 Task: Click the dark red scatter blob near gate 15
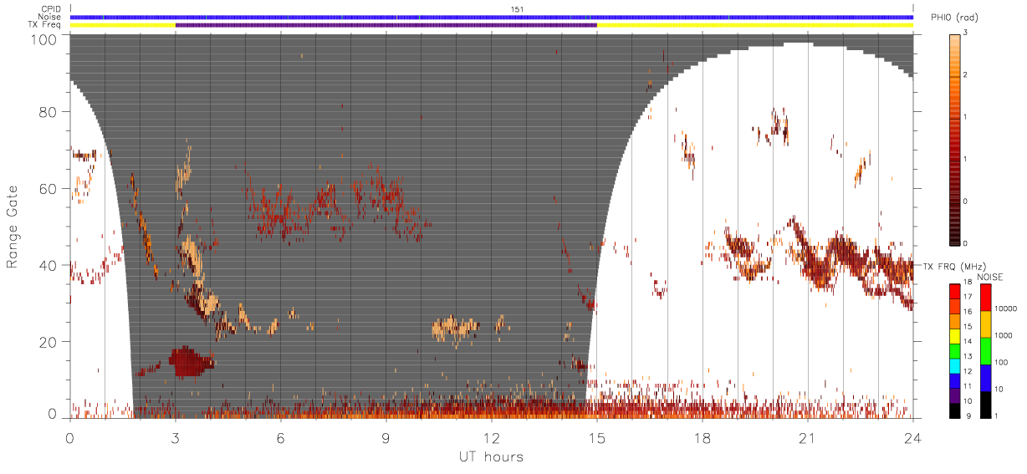[x=191, y=362]
